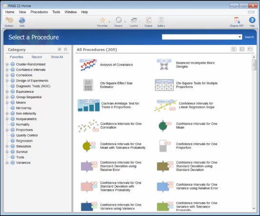This screenshot has height=216, width=260.
Task: Open One Variance using Variance icon
Action: pyautogui.click(x=89, y=206)
